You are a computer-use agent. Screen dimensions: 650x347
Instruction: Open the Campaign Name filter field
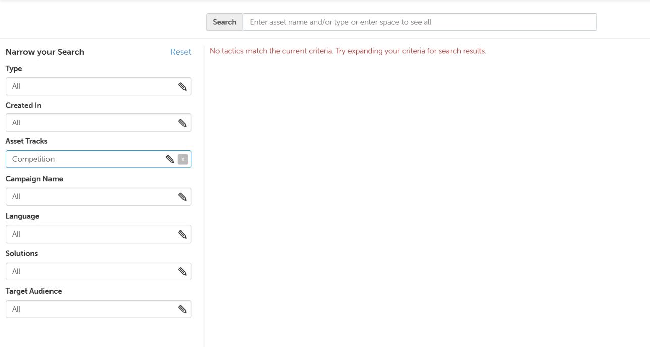(x=98, y=197)
